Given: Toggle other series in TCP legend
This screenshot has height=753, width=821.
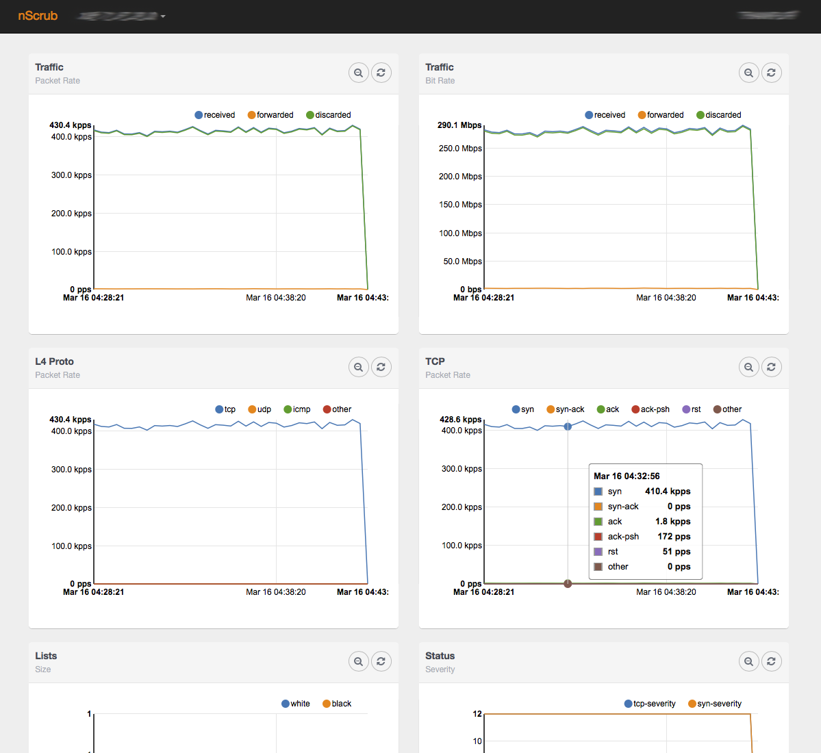Looking at the screenshot, I should click(727, 409).
